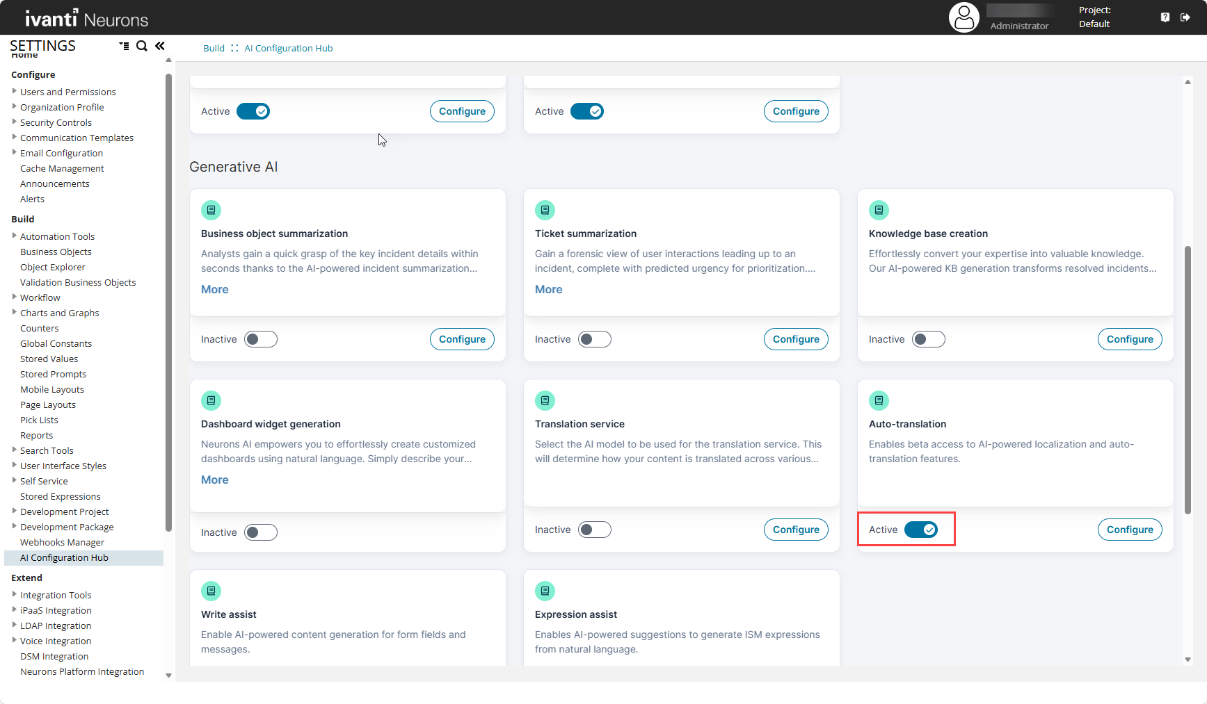Enable the Dashboard widget generation toggle

coord(261,532)
